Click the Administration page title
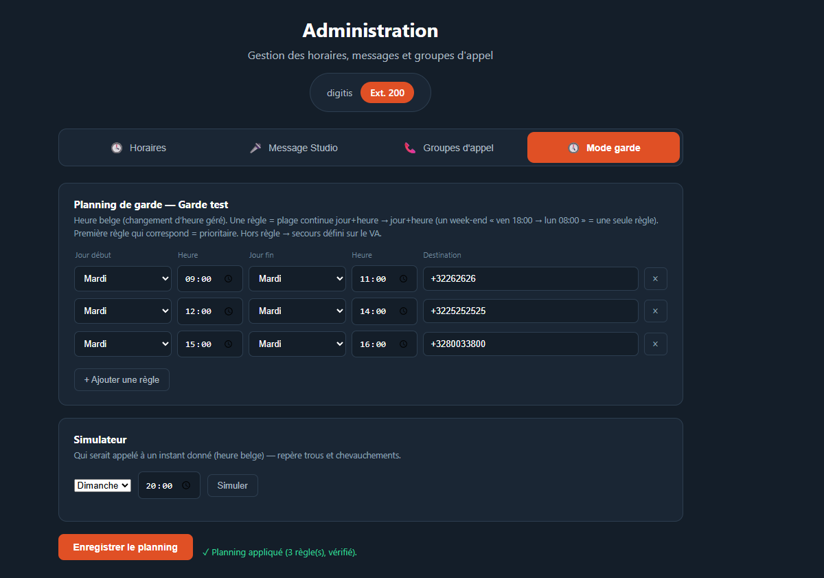The height and width of the screenshot is (578, 824). [370, 31]
